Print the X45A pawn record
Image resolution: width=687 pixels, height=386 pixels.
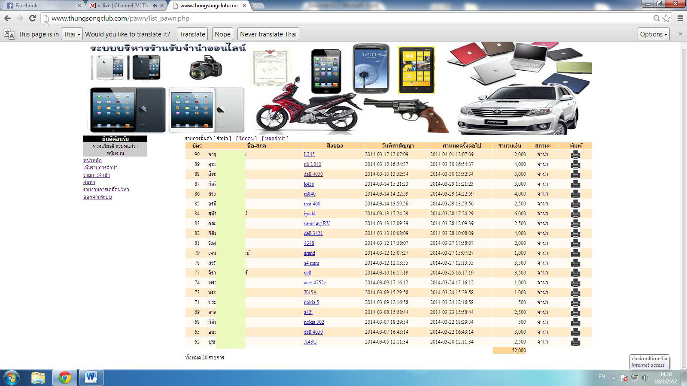(x=575, y=293)
